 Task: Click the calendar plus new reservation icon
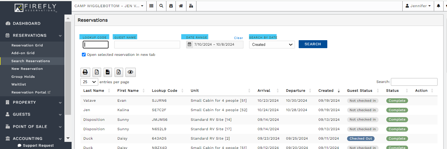tap(171, 6)
